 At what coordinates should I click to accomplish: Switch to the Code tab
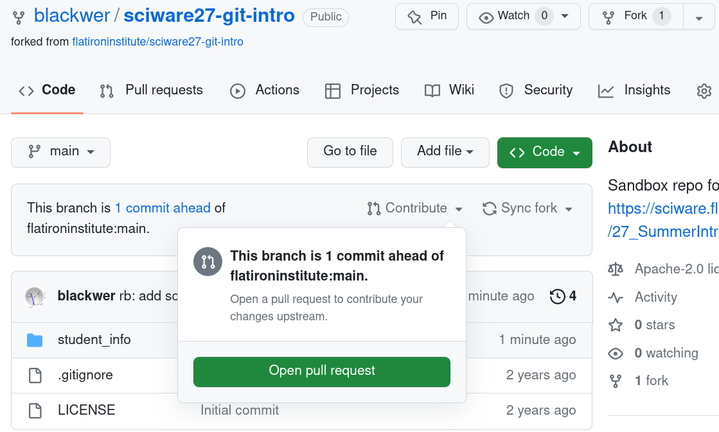point(47,91)
